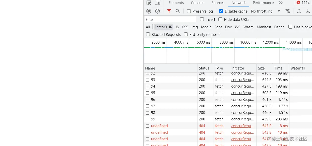312x146 pixels.
Task: Toggle the red filter funnel icon
Action: [x=169, y=11]
